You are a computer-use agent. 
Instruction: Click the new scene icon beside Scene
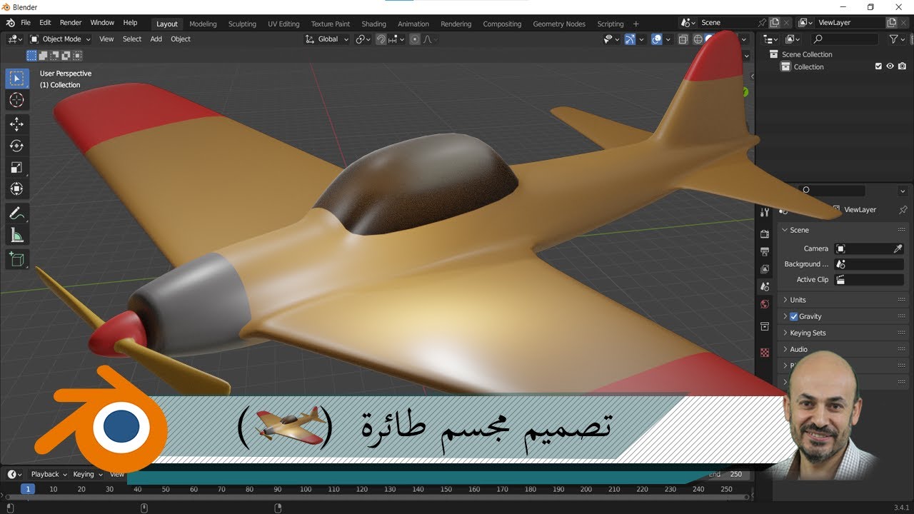click(776, 23)
